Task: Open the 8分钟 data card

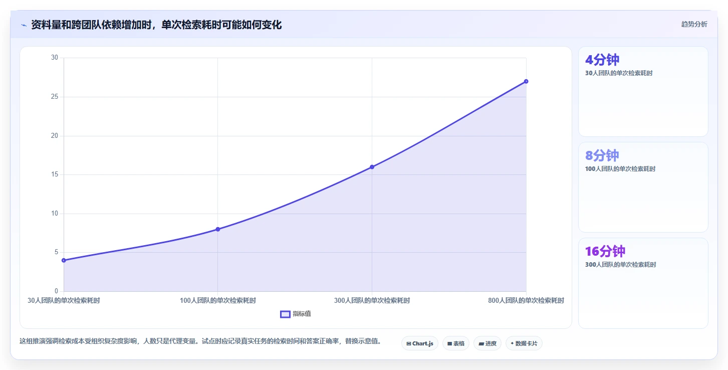Action: pos(643,187)
